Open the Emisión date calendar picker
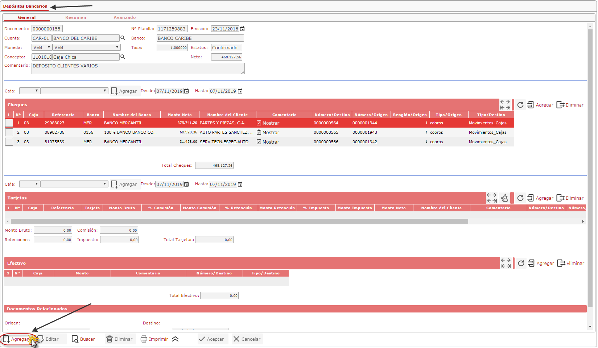Image resolution: width=598 pixels, height=348 pixels. click(242, 29)
